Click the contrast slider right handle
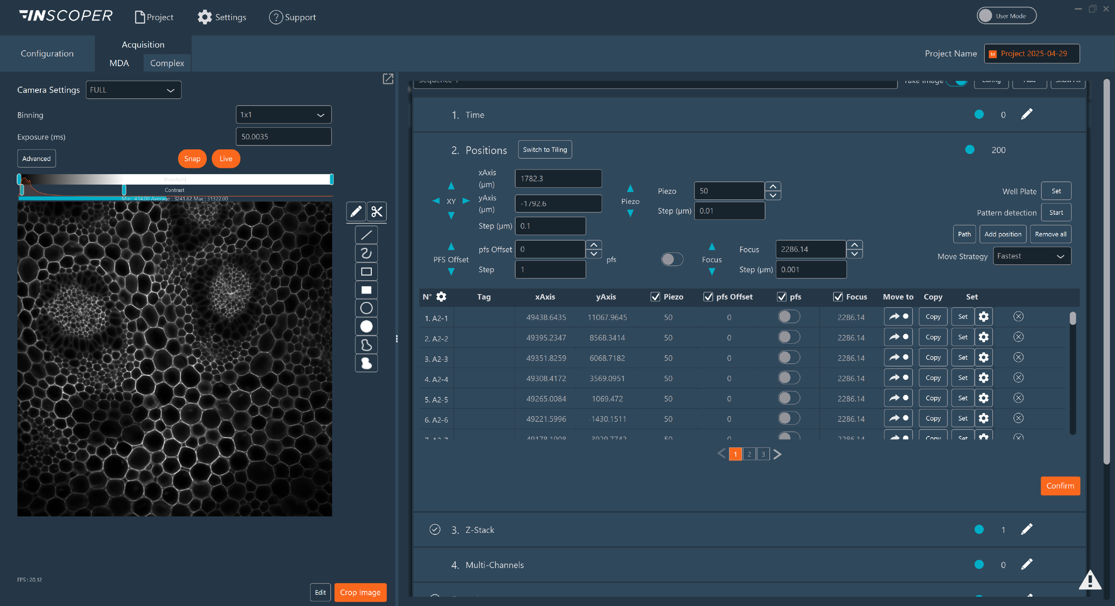 click(x=124, y=190)
